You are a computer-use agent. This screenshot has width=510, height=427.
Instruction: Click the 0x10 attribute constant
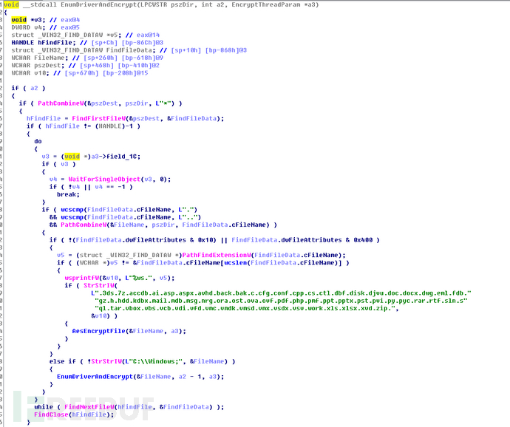click(207, 240)
